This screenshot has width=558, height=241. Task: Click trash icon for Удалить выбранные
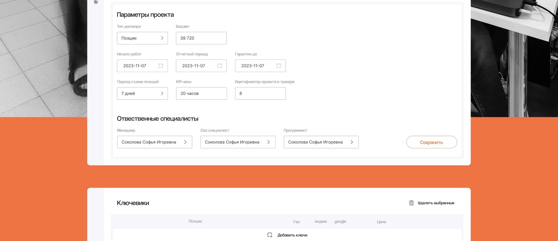[x=411, y=203]
